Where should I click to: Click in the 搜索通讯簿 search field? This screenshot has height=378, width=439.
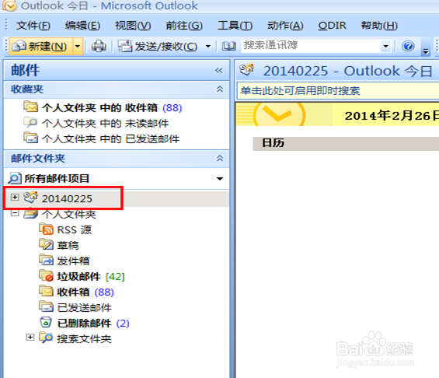coord(311,46)
